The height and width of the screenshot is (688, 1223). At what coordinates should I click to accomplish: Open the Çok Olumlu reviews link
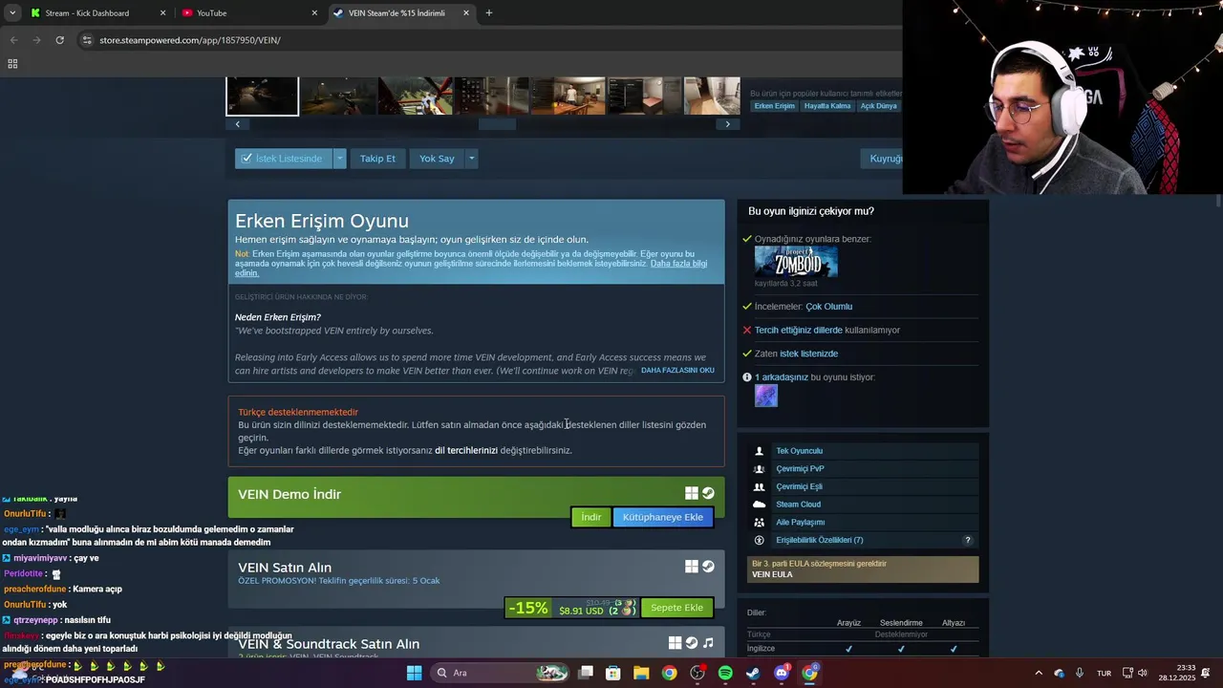click(828, 307)
